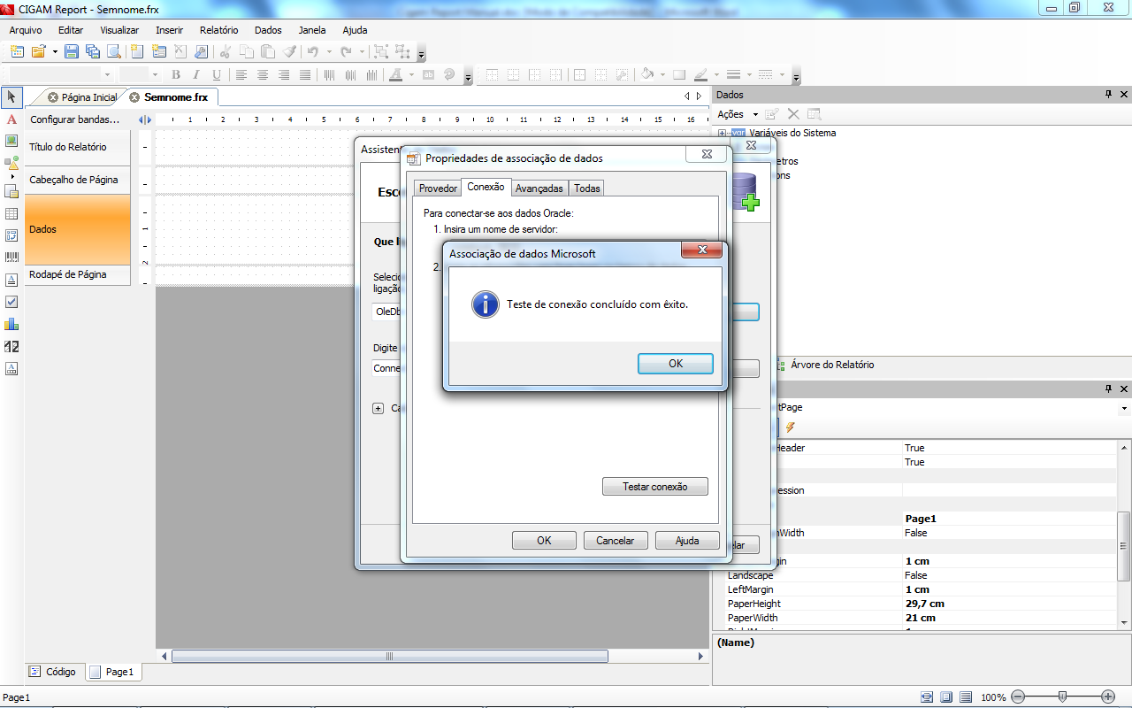Select the checkbox object tool
1132x708 pixels.
point(11,302)
